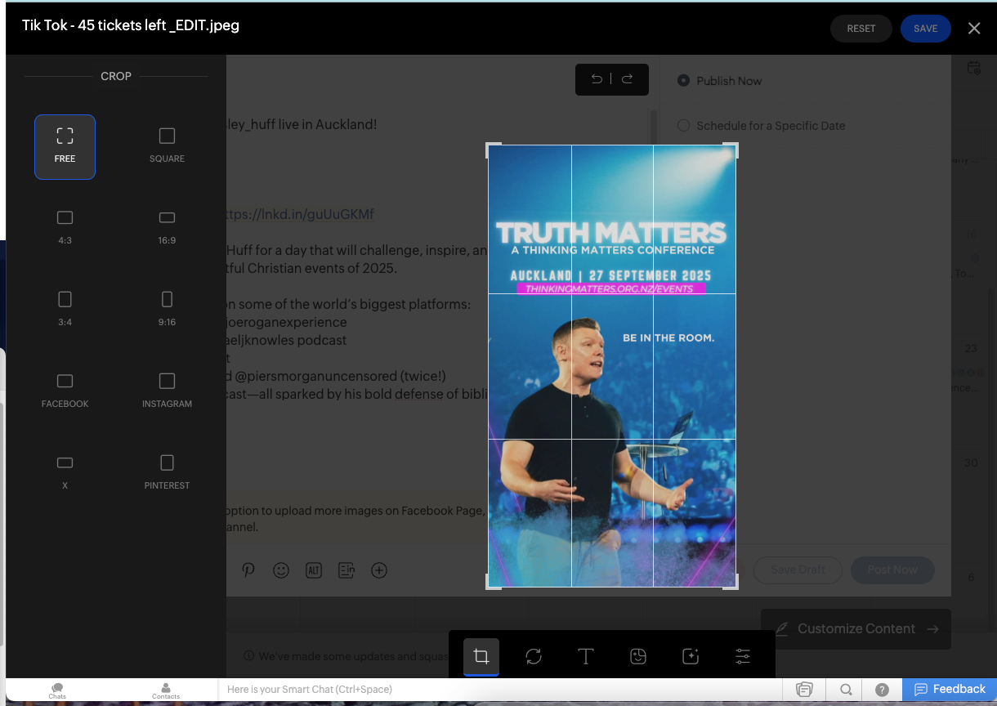997x706 pixels.
Task: Open the Rotate tool in bottom toolbar
Action: (x=534, y=656)
